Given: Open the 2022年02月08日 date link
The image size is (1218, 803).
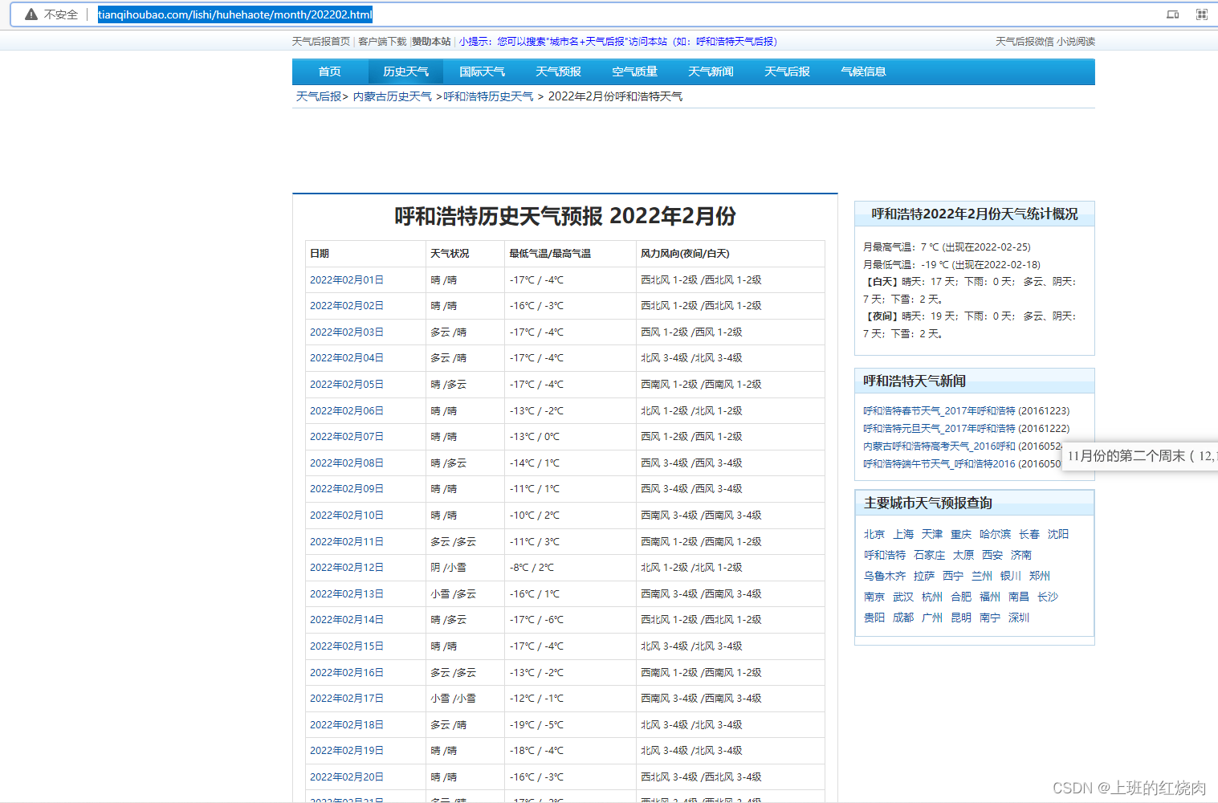Looking at the screenshot, I should point(347,463).
